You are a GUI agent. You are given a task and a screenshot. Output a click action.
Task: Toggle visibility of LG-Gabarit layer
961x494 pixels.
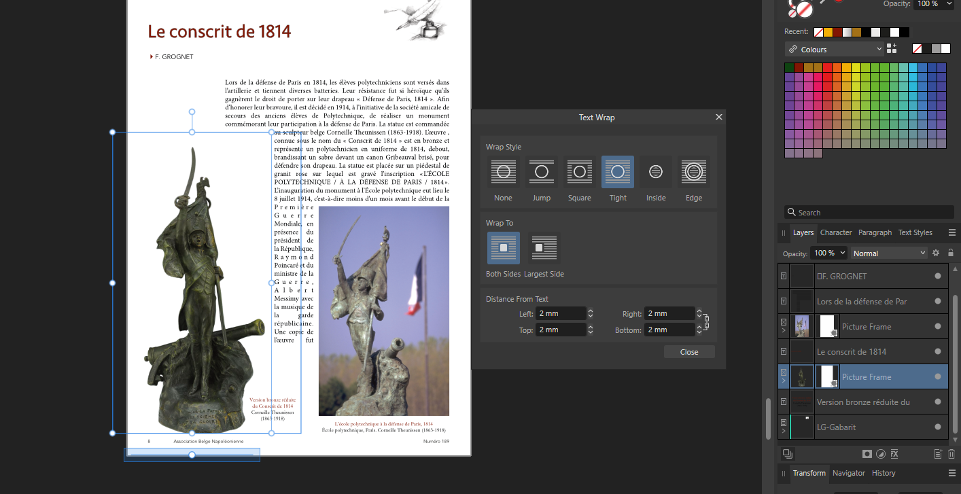(x=938, y=427)
